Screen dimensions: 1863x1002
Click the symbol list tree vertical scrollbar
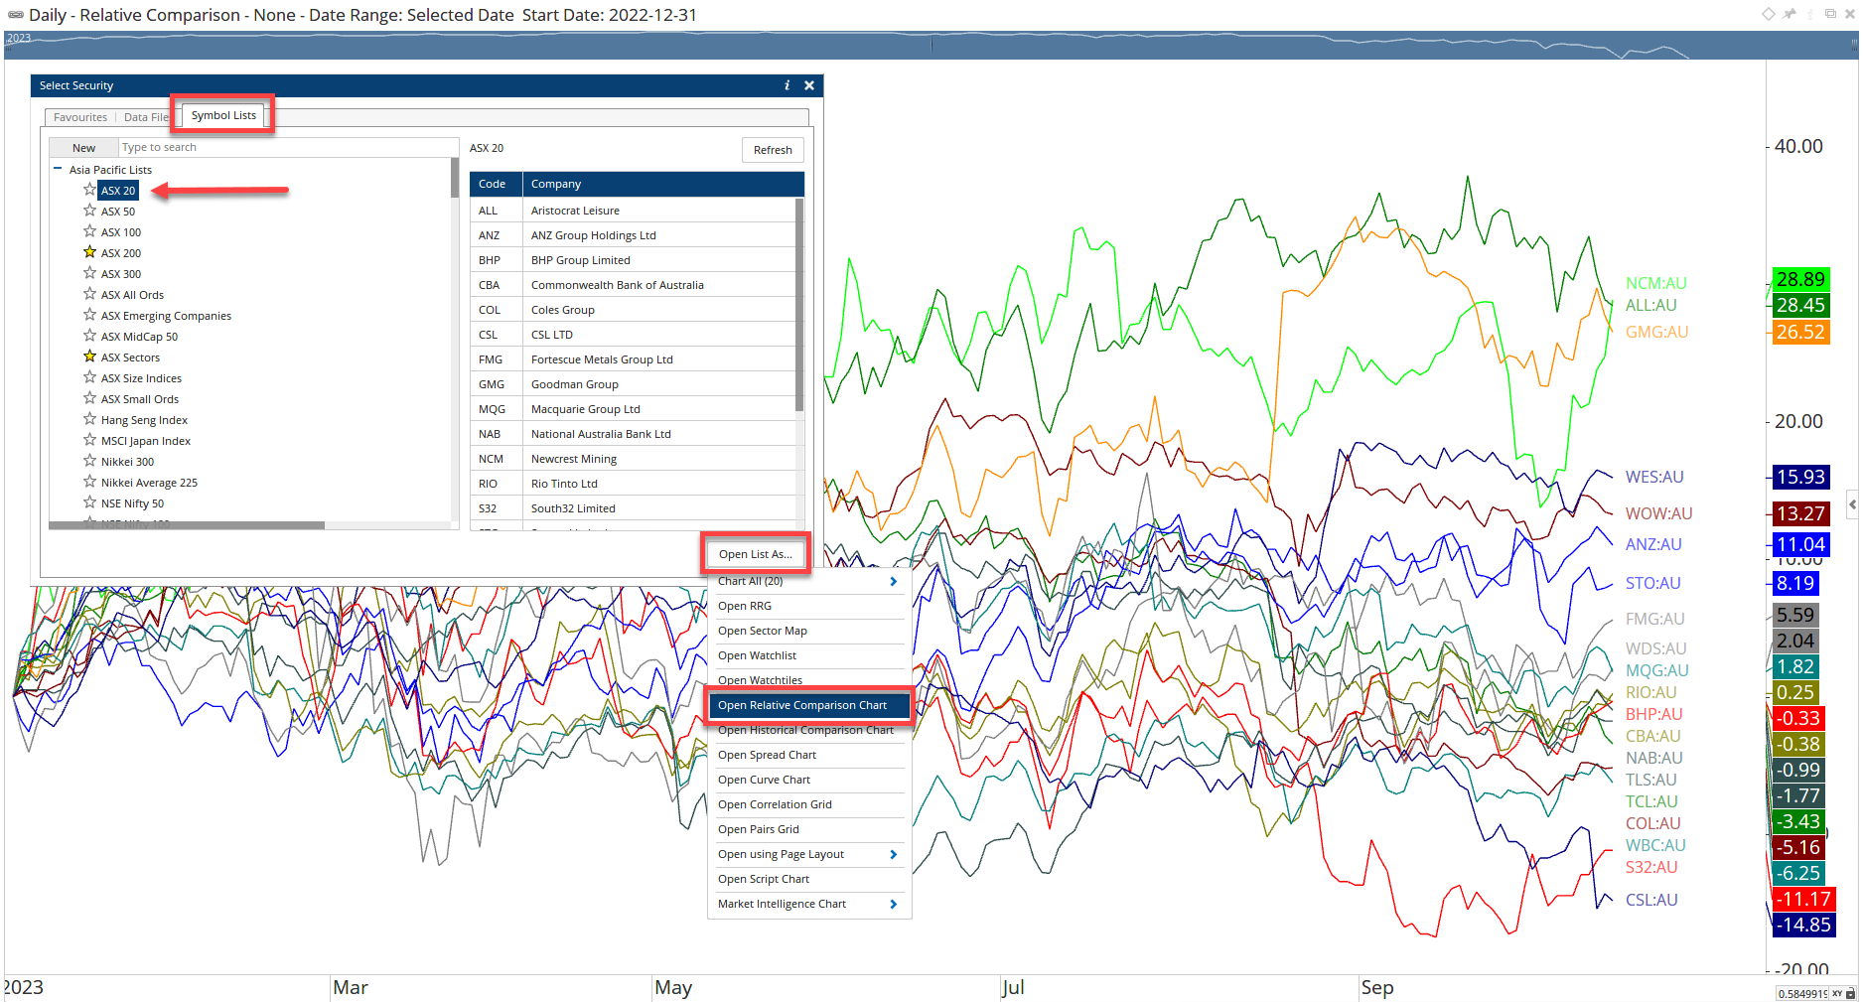455,179
